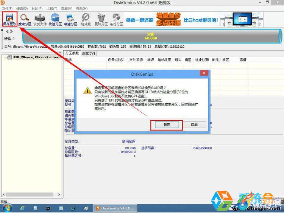The image size is (284, 213).
Task: Click the DiskGenius logo icon in title bar
Action: 3,2
